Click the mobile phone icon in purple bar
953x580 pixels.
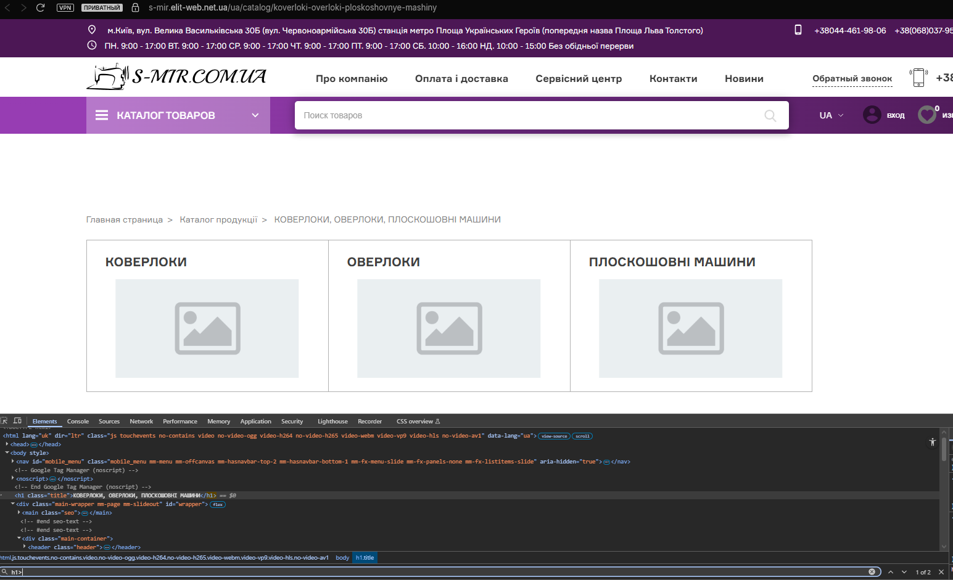coord(798,30)
